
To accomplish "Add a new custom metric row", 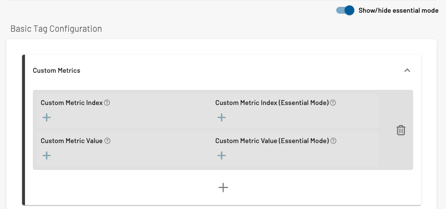I will 223,188.
